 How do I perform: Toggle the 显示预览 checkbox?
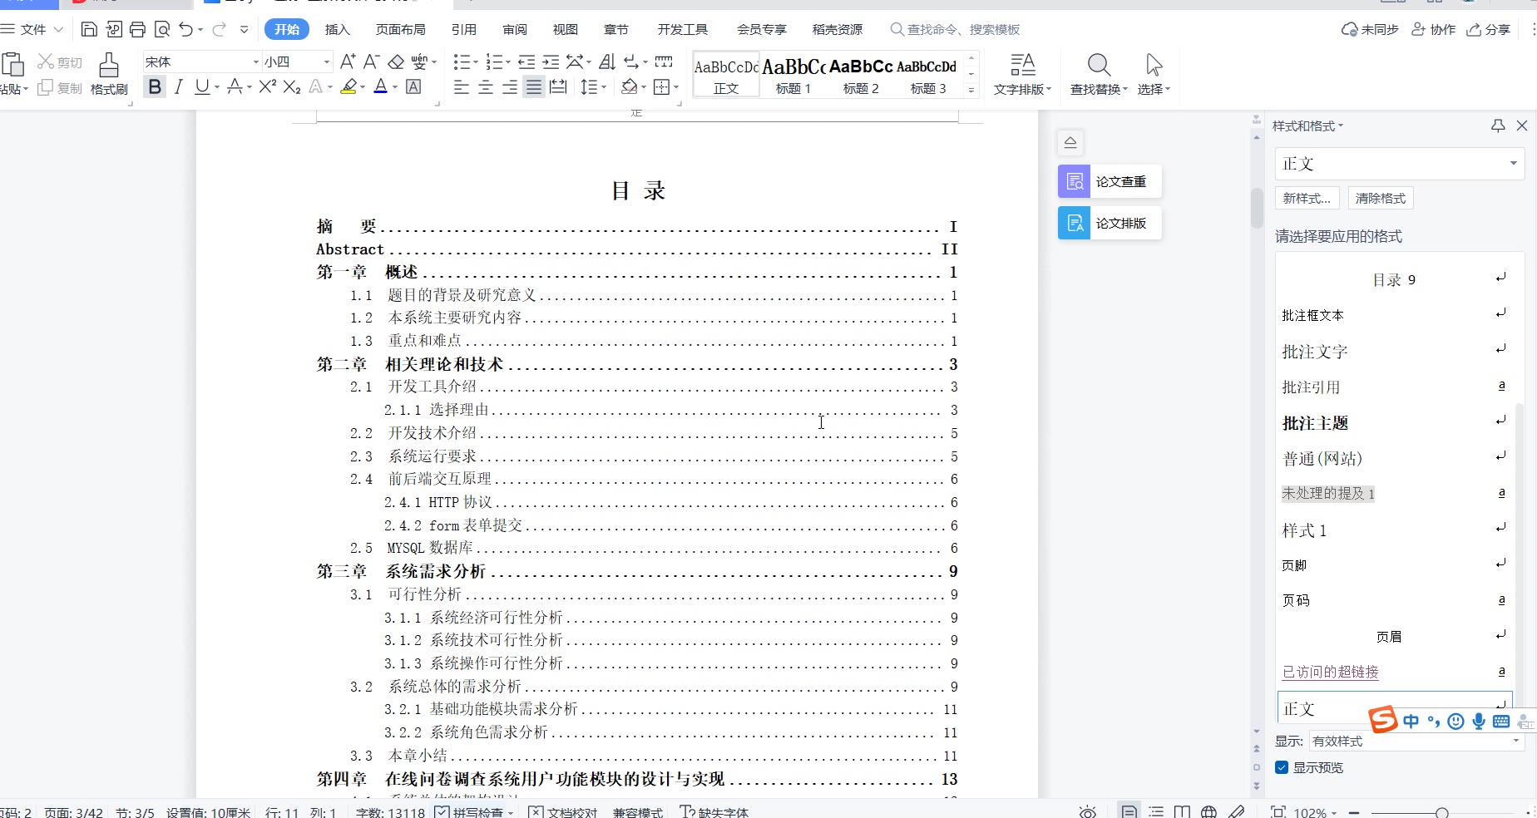point(1282,767)
